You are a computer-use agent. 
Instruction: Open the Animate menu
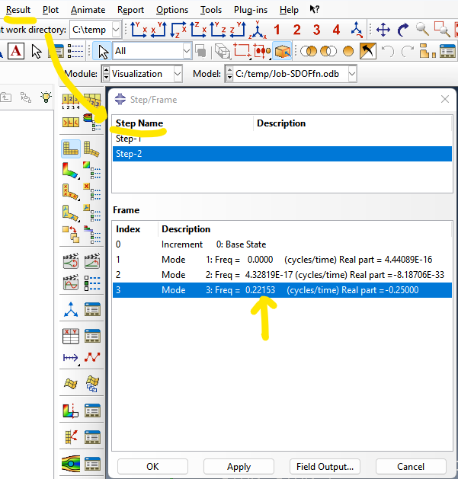pos(88,10)
